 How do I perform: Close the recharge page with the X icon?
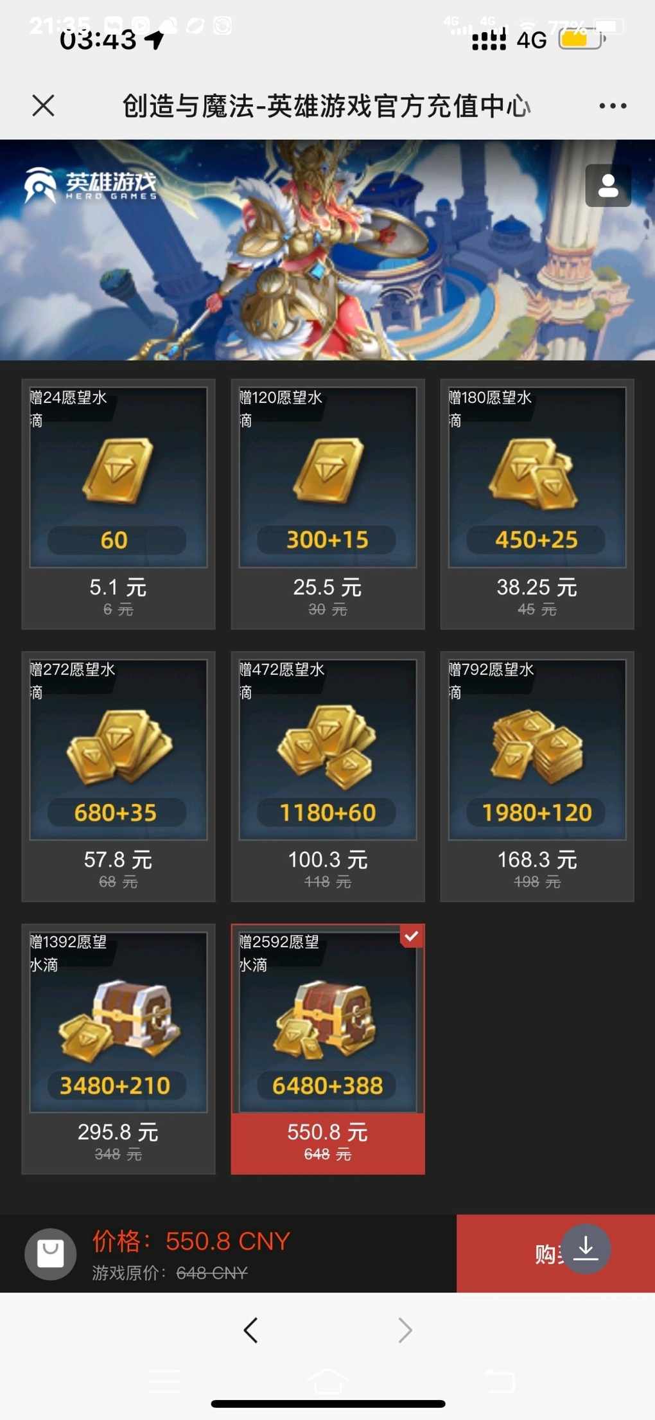coord(43,105)
